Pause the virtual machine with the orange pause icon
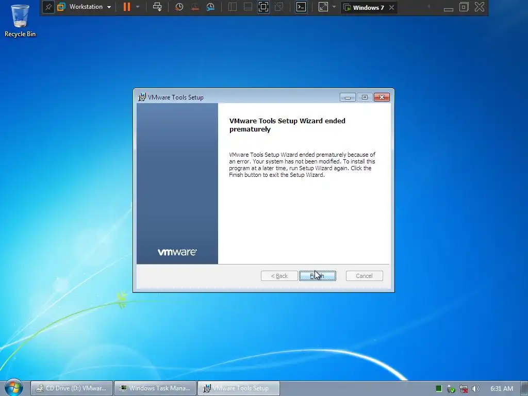 127,7
